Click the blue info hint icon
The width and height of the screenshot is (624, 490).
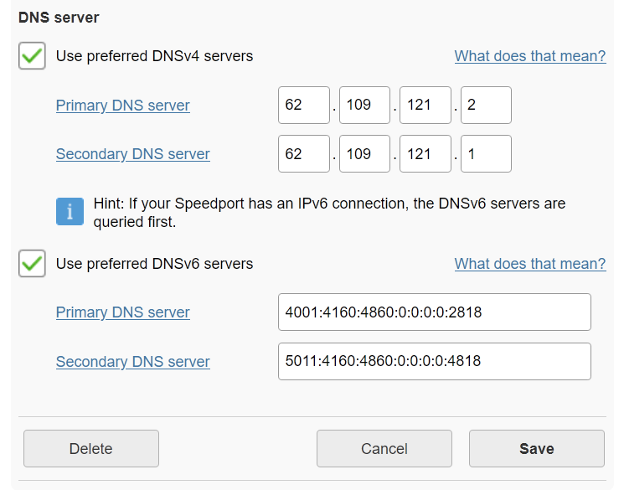coord(70,211)
